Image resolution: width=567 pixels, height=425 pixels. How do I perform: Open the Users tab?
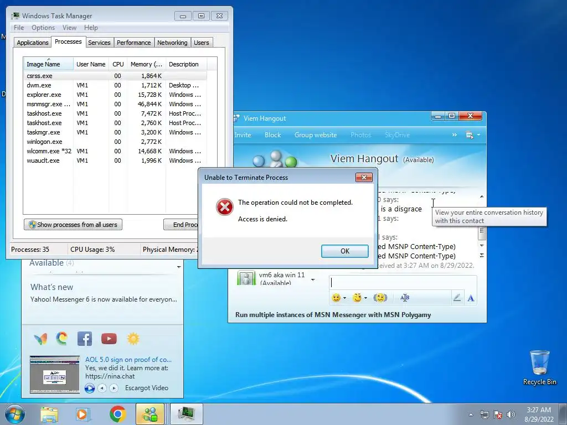(202, 43)
